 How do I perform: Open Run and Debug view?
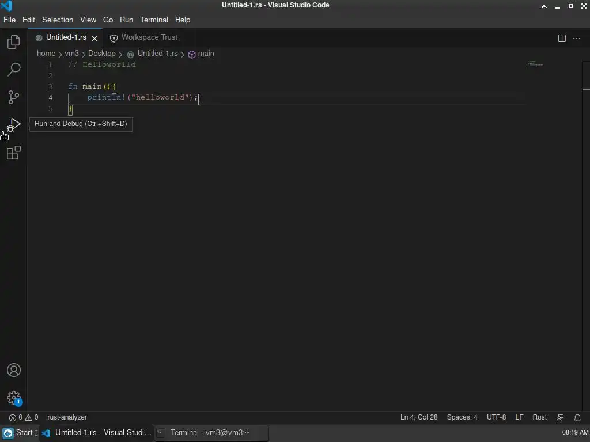(14, 125)
